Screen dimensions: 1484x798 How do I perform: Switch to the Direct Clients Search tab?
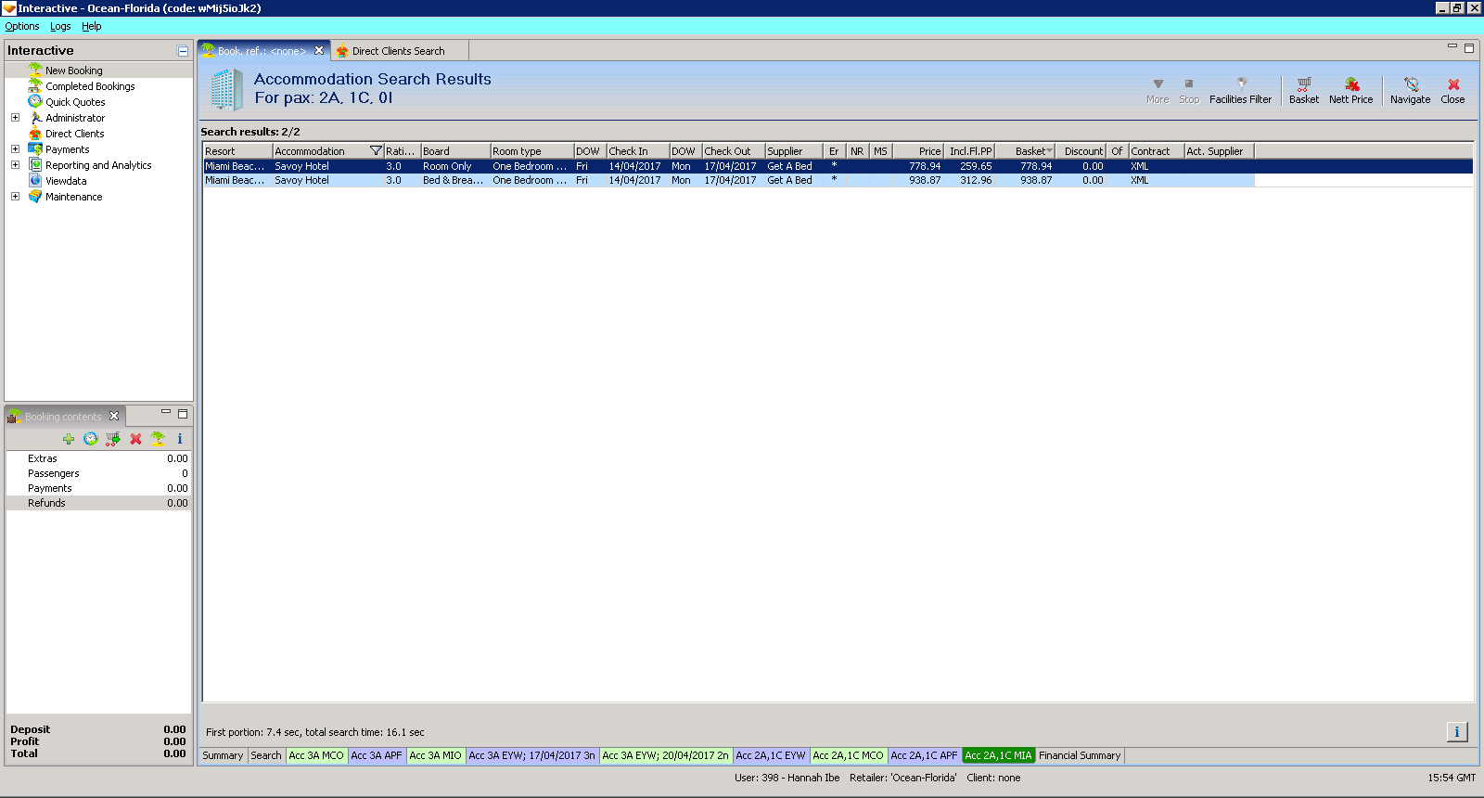click(x=398, y=51)
